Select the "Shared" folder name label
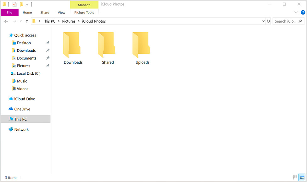This screenshot has height=182, width=307. pyautogui.click(x=108, y=62)
